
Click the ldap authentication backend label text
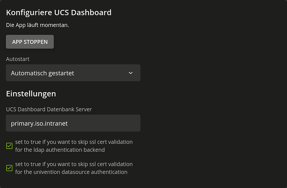click(x=74, y=146)
